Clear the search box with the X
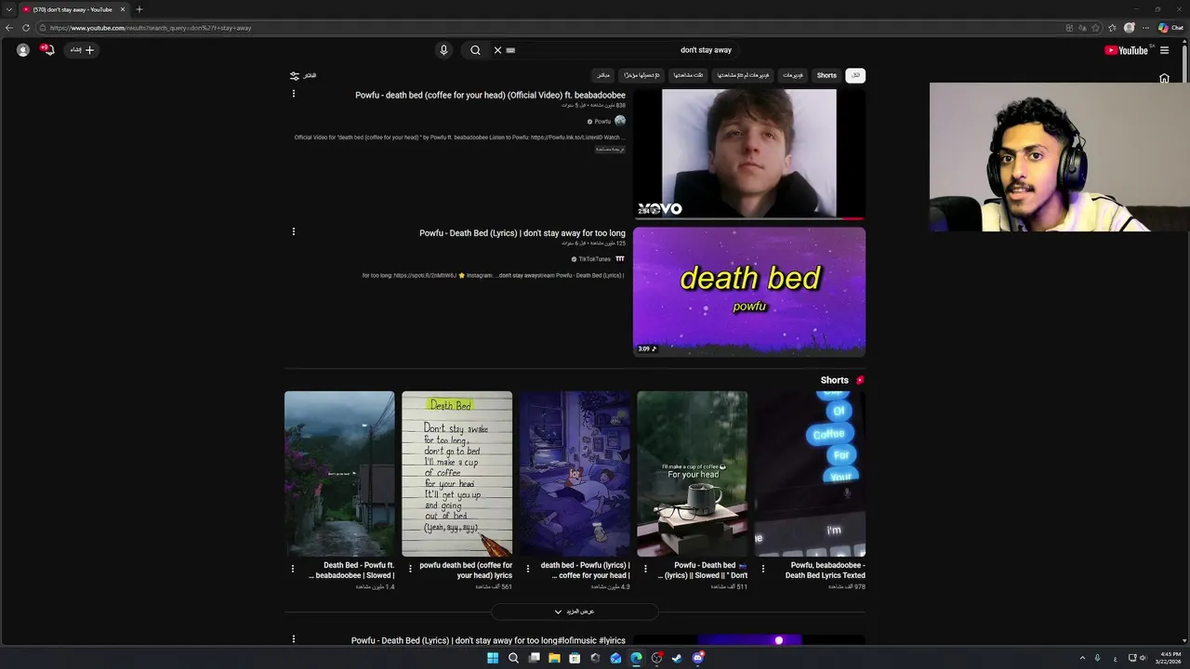The width and height of the screenshot is (1190, 669). point(497,50)
